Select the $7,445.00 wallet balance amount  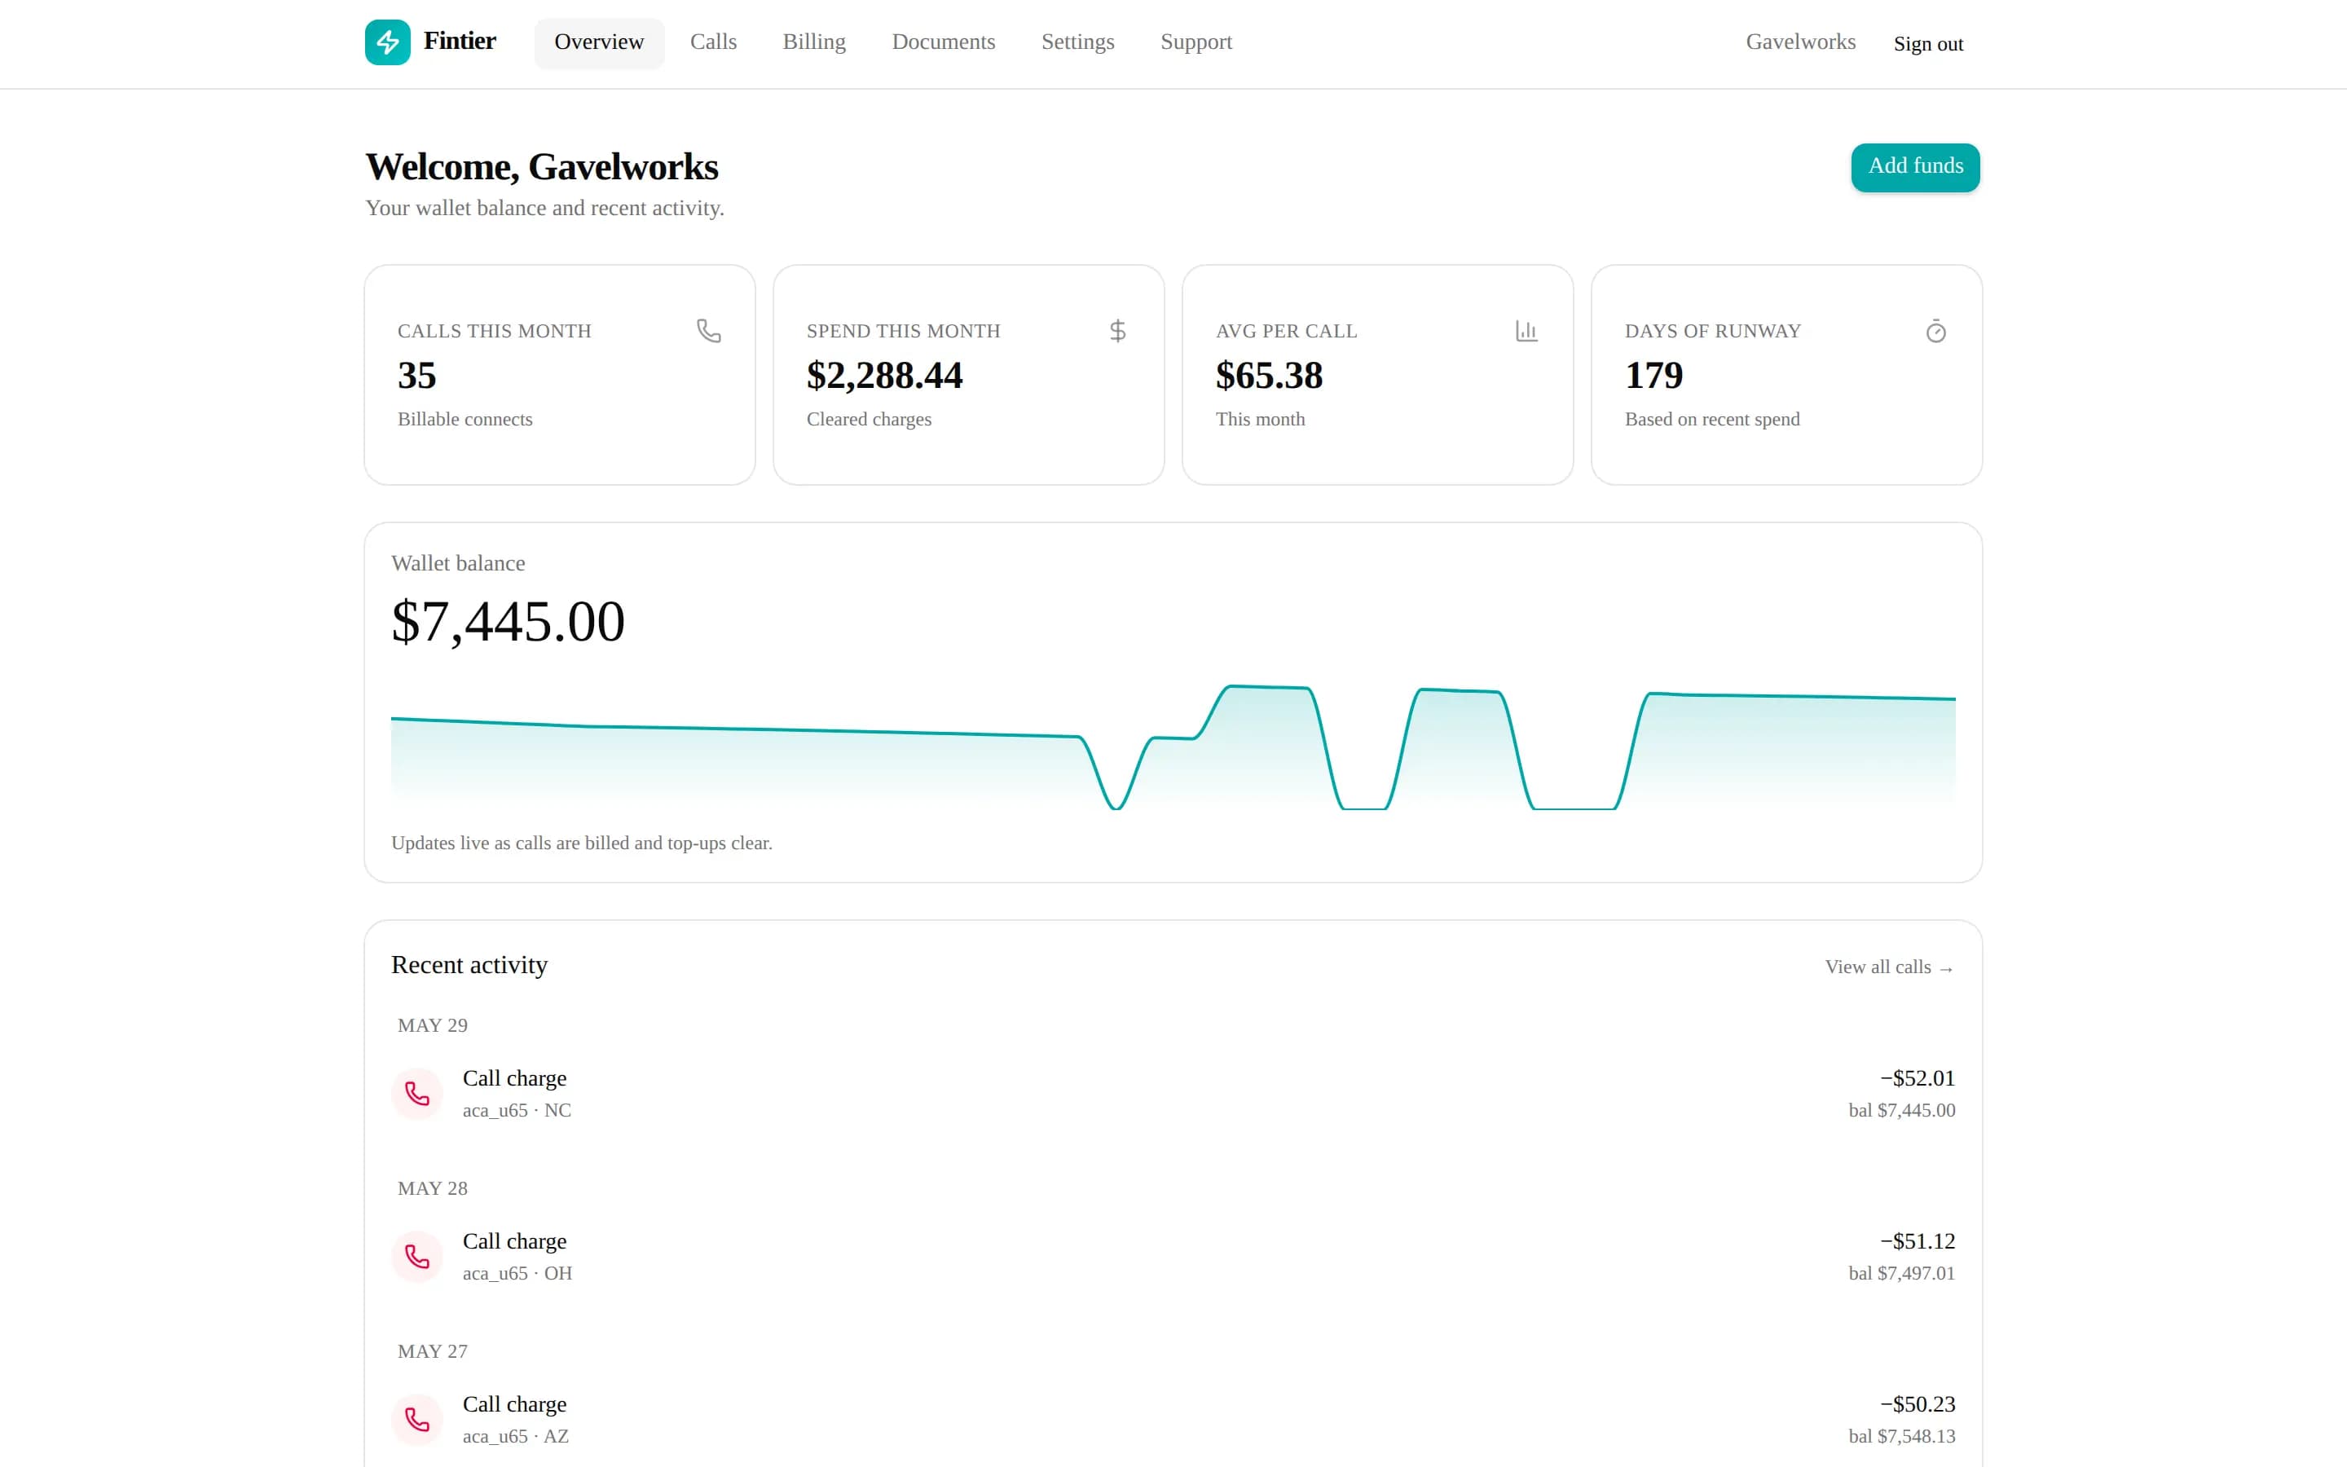coord(509,622)
